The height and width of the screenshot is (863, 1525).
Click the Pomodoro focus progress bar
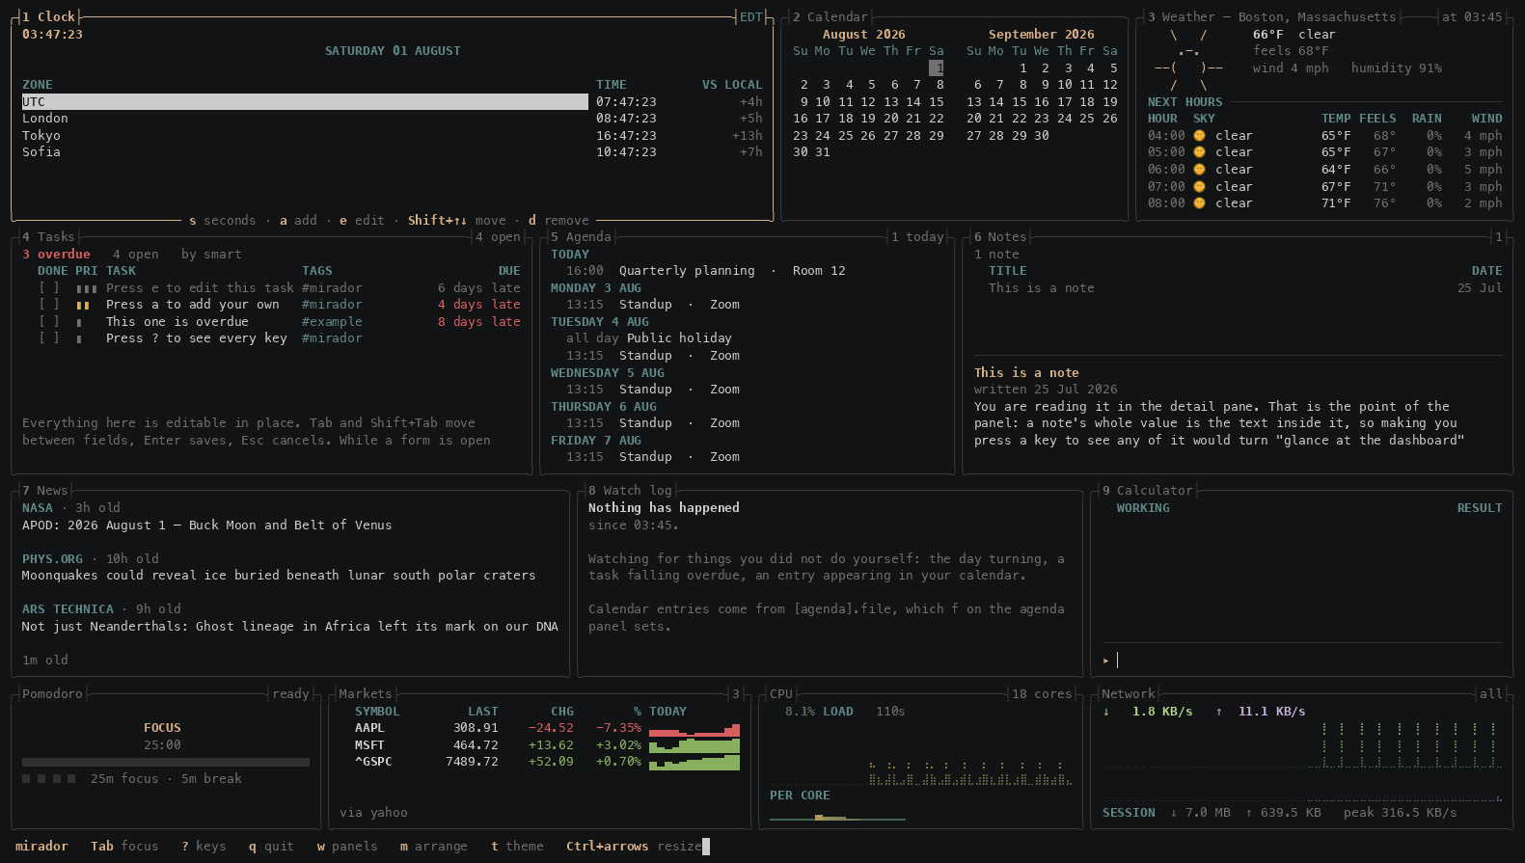coord(166,762)
